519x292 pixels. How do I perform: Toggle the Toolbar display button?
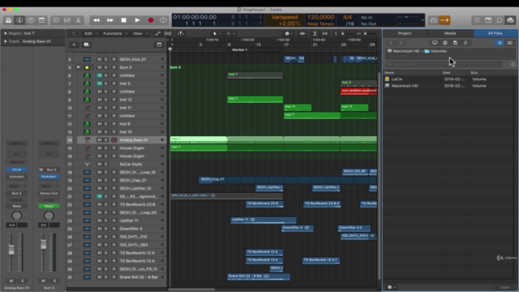click(41, 20)
